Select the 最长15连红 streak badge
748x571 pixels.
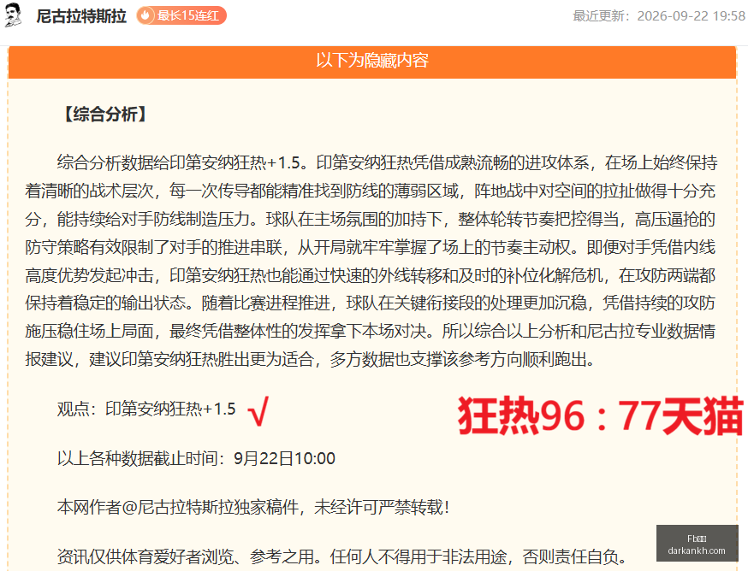tap(181, 15)
